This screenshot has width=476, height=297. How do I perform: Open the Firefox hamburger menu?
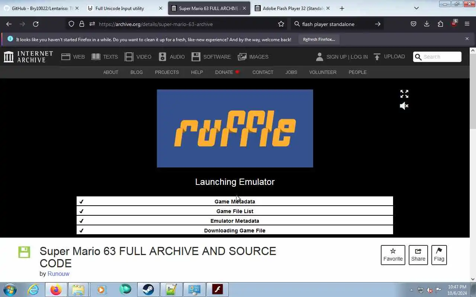tap(467, 24)
